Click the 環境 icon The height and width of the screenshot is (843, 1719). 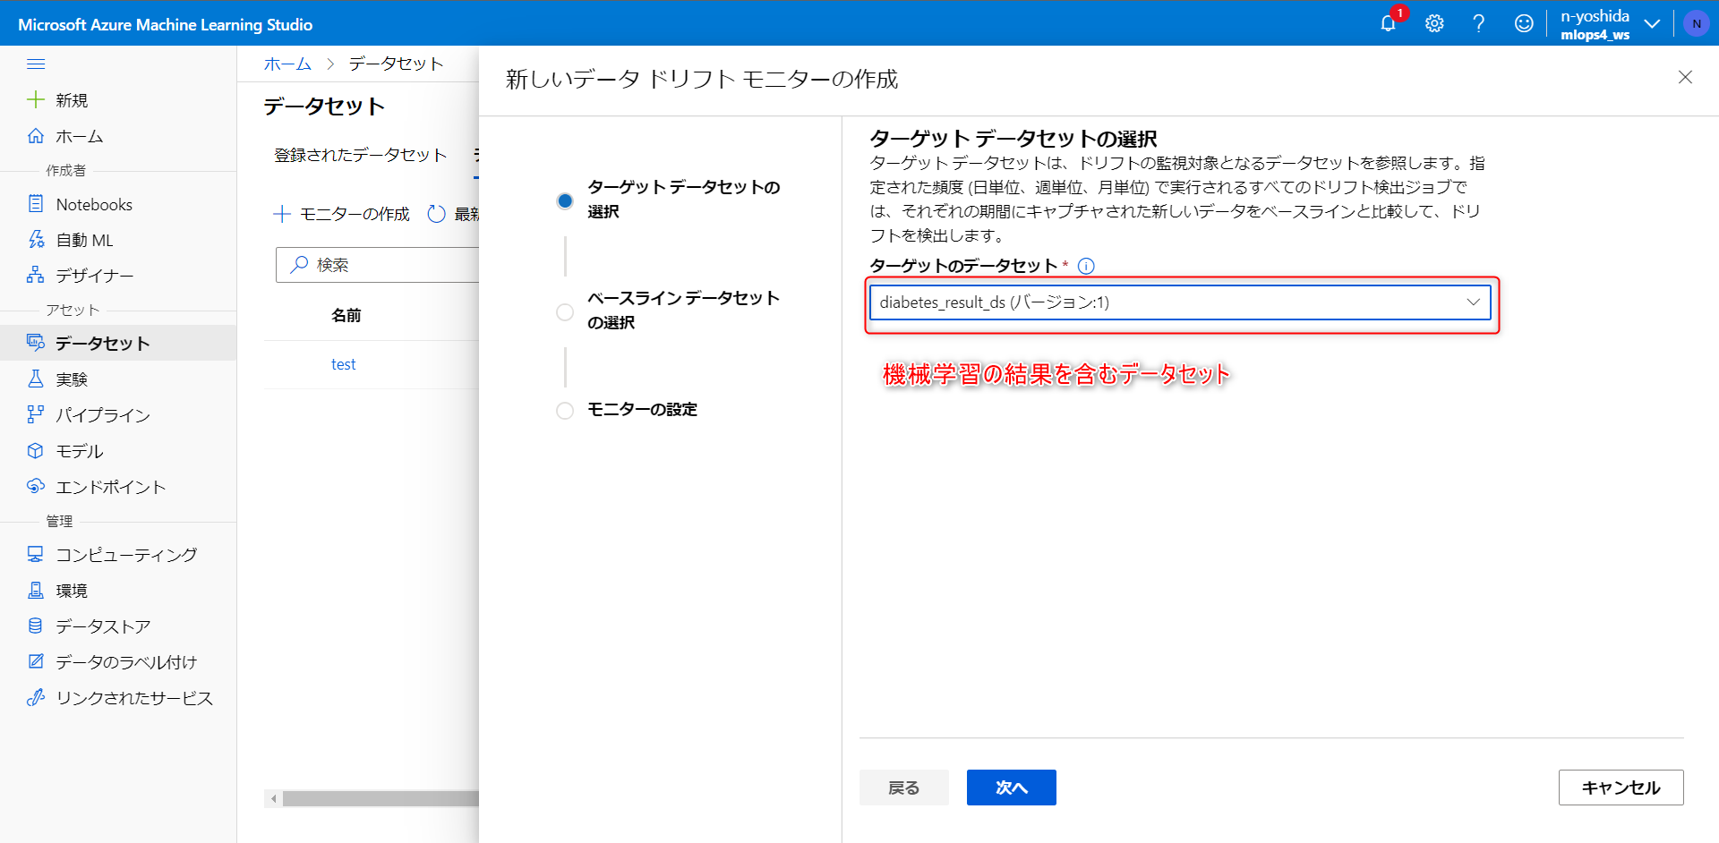[36, 590]
